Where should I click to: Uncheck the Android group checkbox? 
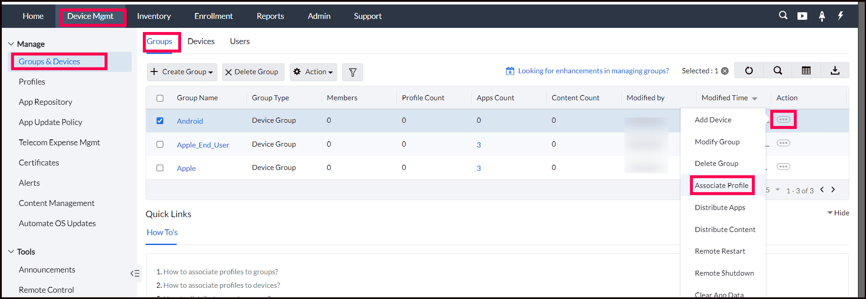(x=160, y=121)
